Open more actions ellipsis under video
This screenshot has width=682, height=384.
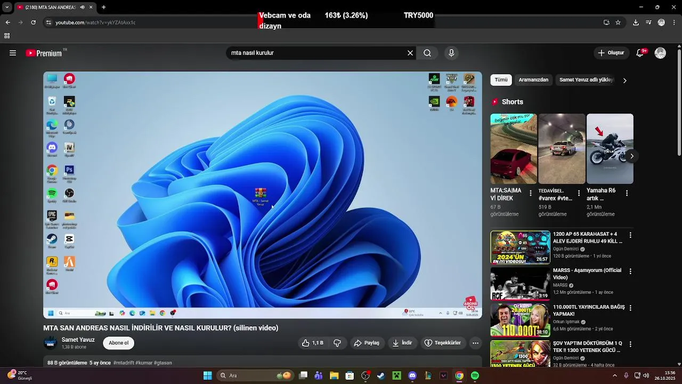[x=475, y=343]
